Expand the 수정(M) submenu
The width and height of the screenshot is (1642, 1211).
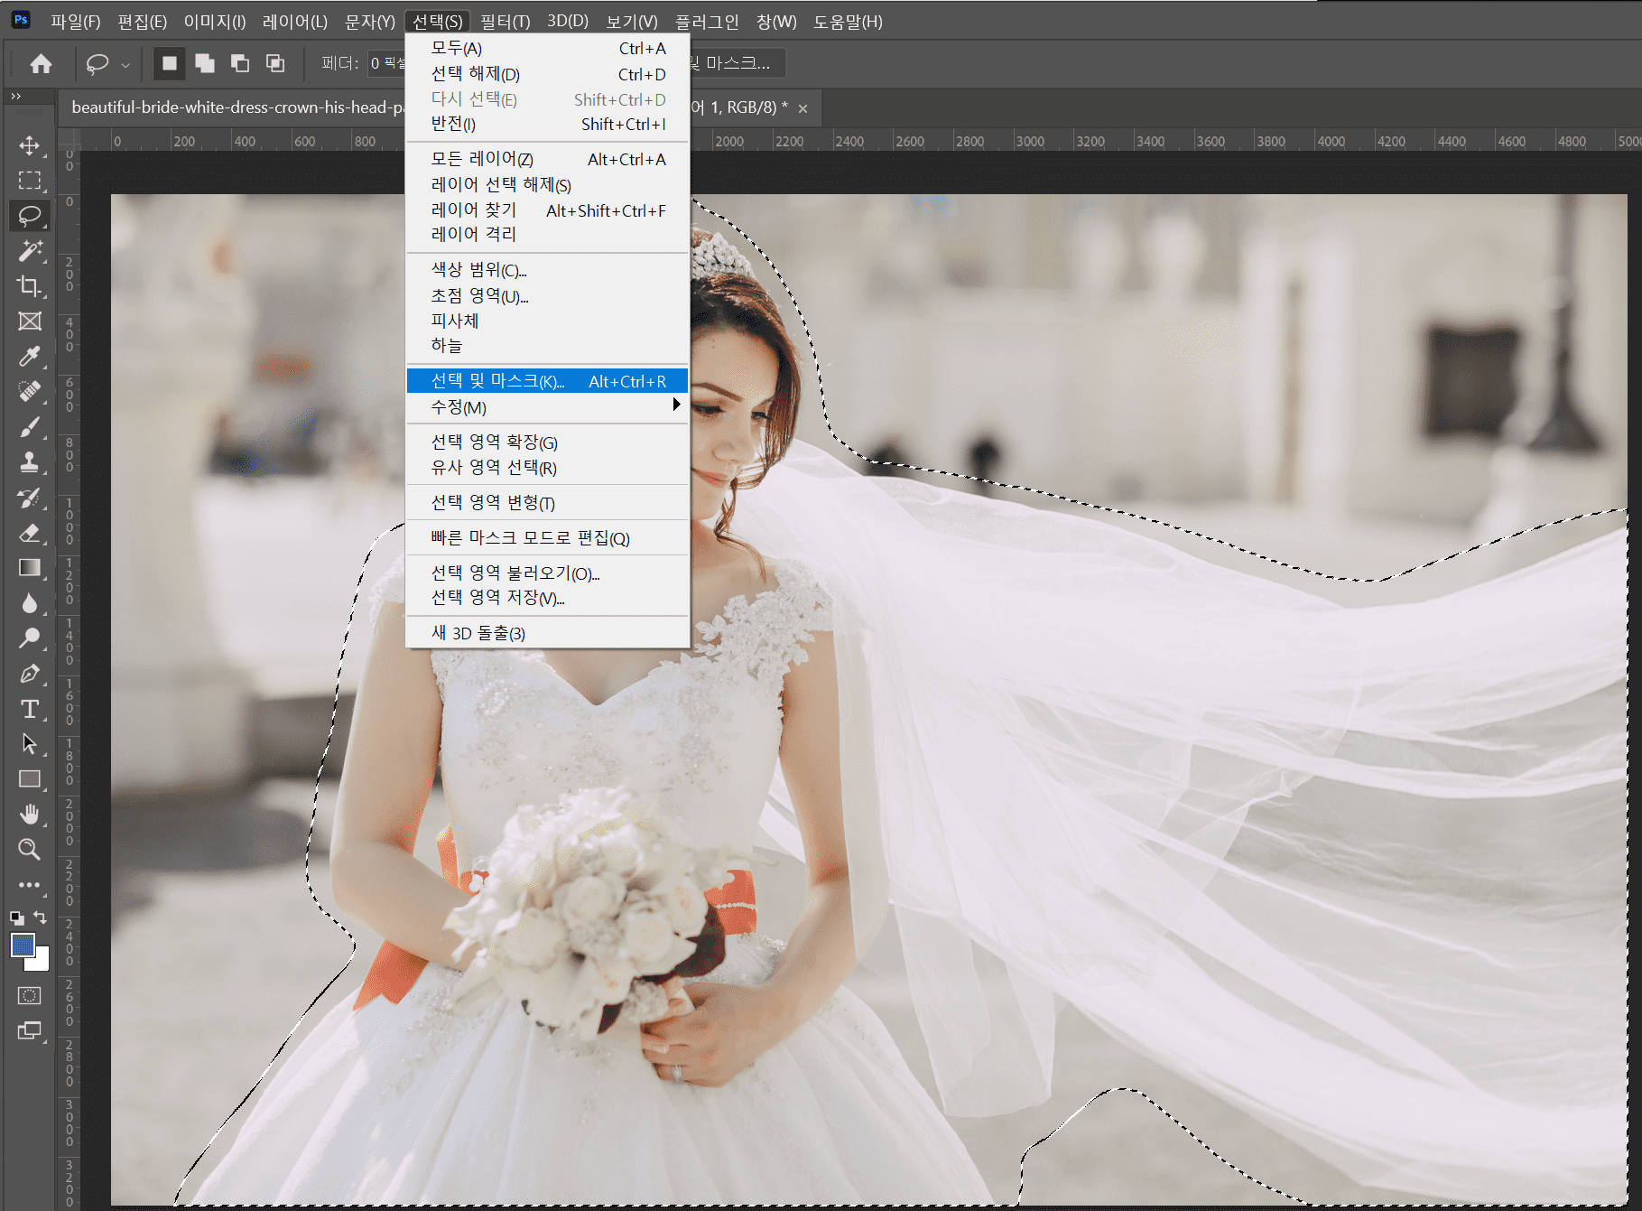pos(547,407)
